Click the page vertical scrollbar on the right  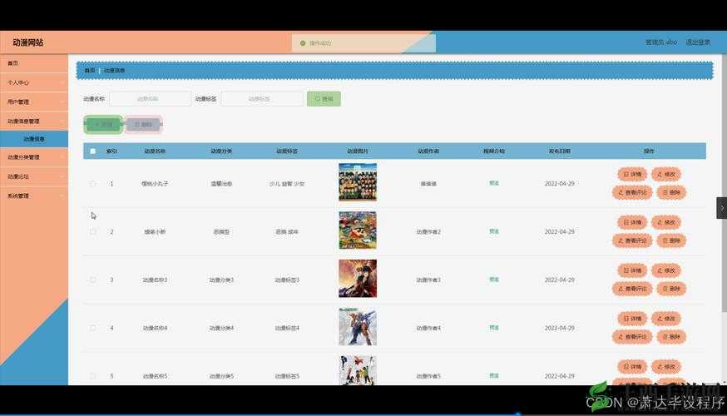click(x=725, y=183)
